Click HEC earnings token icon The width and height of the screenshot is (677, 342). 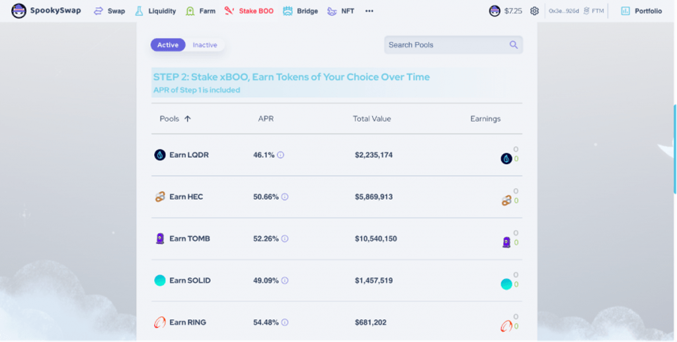point(506,201)
